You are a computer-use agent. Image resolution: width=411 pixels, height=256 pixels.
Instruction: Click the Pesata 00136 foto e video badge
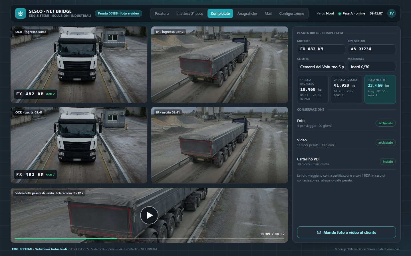(118, 13)
